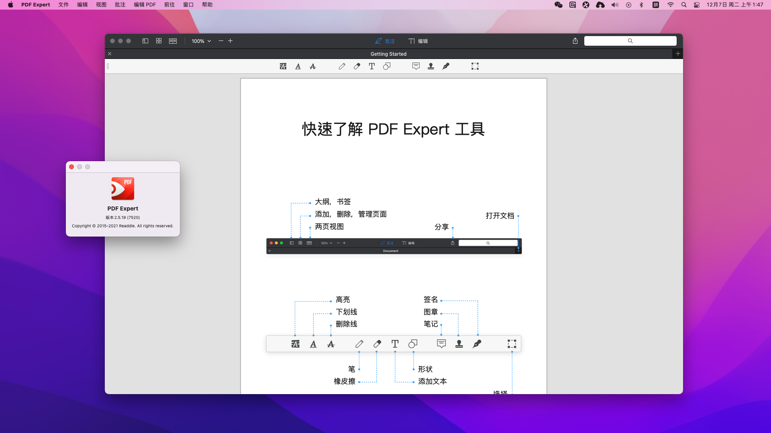The image size is (771, 433).
Task: Select the strikethrough tool
Action: [x=312, y=66]
